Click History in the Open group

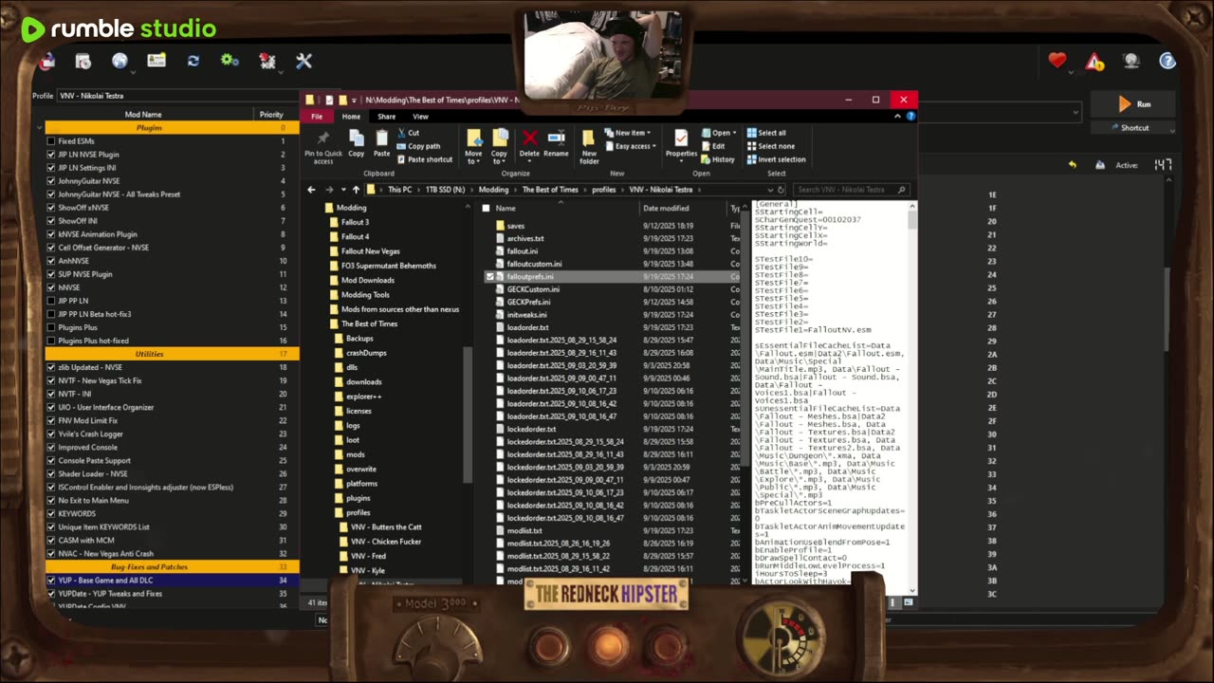point(718,159)
